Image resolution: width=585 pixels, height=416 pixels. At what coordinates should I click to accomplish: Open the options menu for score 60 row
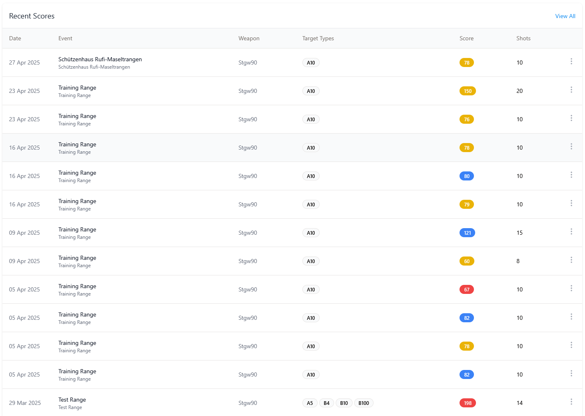point(571,260)
